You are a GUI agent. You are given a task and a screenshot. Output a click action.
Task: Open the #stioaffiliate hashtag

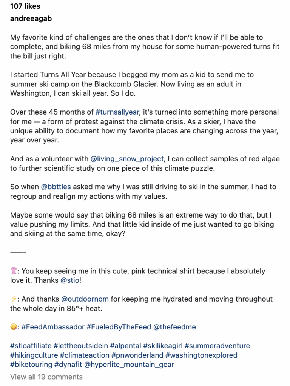[x=31, y=346]
